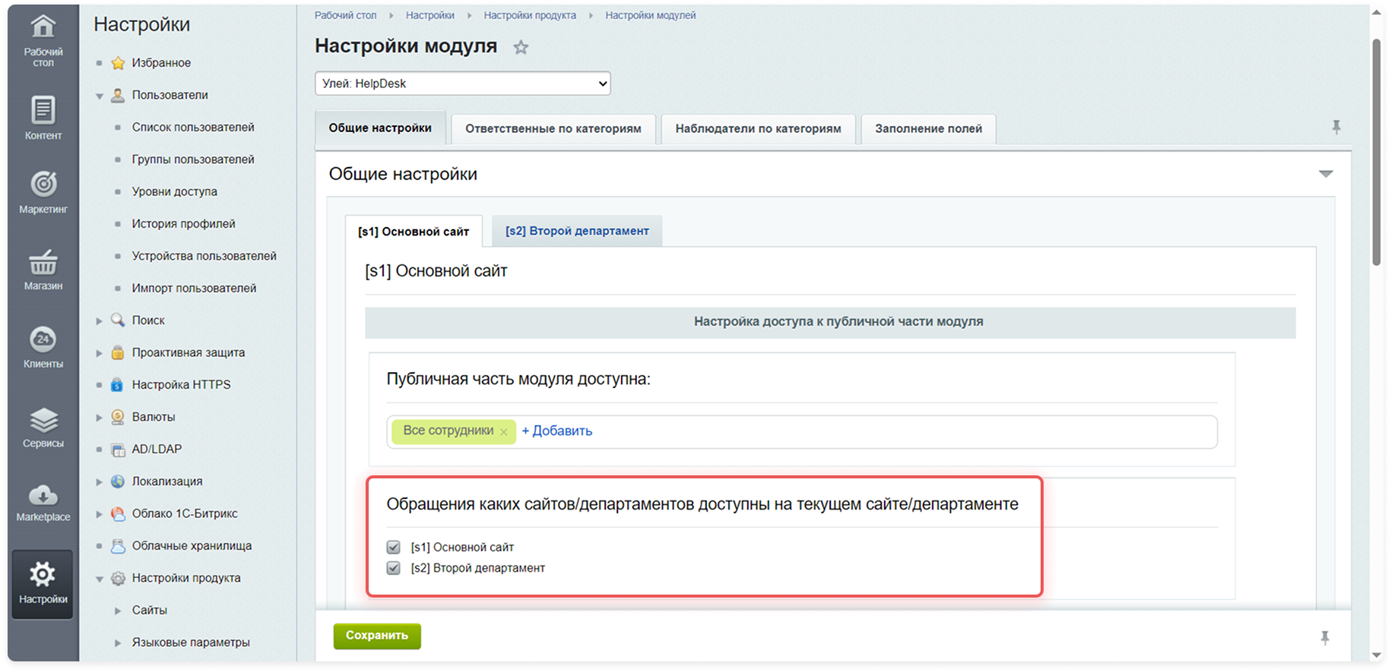Open the Клиенты 24 icon

point(43,339)
